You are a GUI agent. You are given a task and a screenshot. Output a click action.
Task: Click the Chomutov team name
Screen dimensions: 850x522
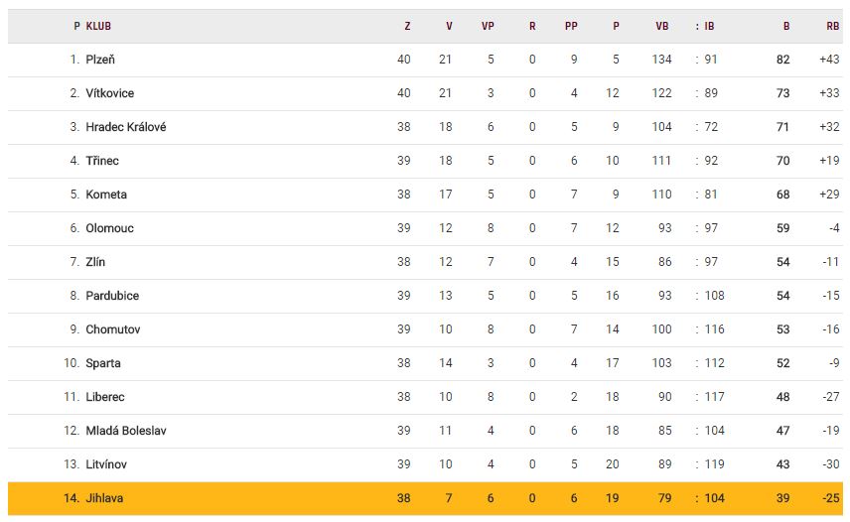112,329
